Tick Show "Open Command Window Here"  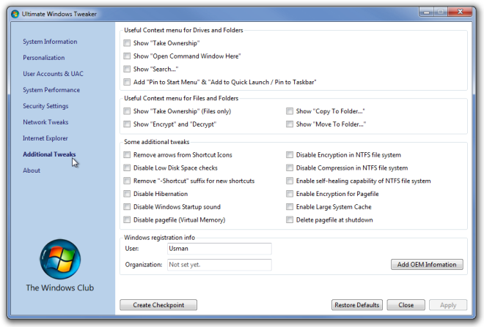[127, 56]
